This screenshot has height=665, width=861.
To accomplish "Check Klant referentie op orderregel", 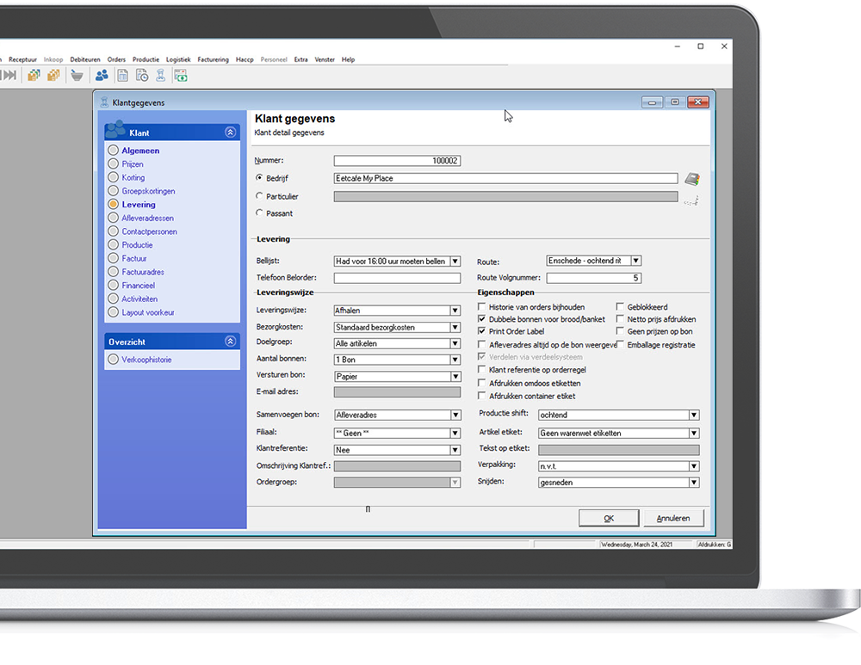I will [x=481, y=370].
